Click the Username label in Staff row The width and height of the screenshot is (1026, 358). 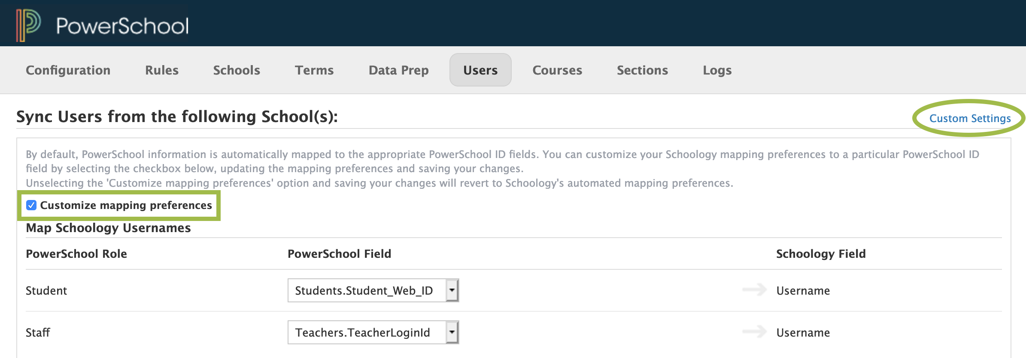pos(803,333)
